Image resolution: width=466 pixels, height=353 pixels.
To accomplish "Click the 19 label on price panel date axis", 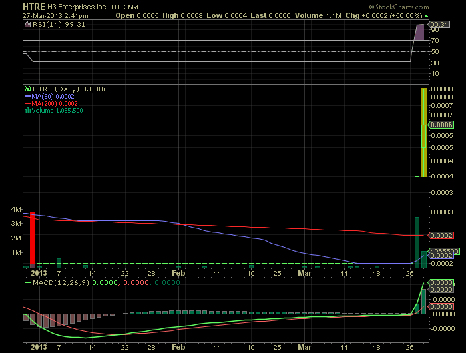I will (x=251, y=273).
